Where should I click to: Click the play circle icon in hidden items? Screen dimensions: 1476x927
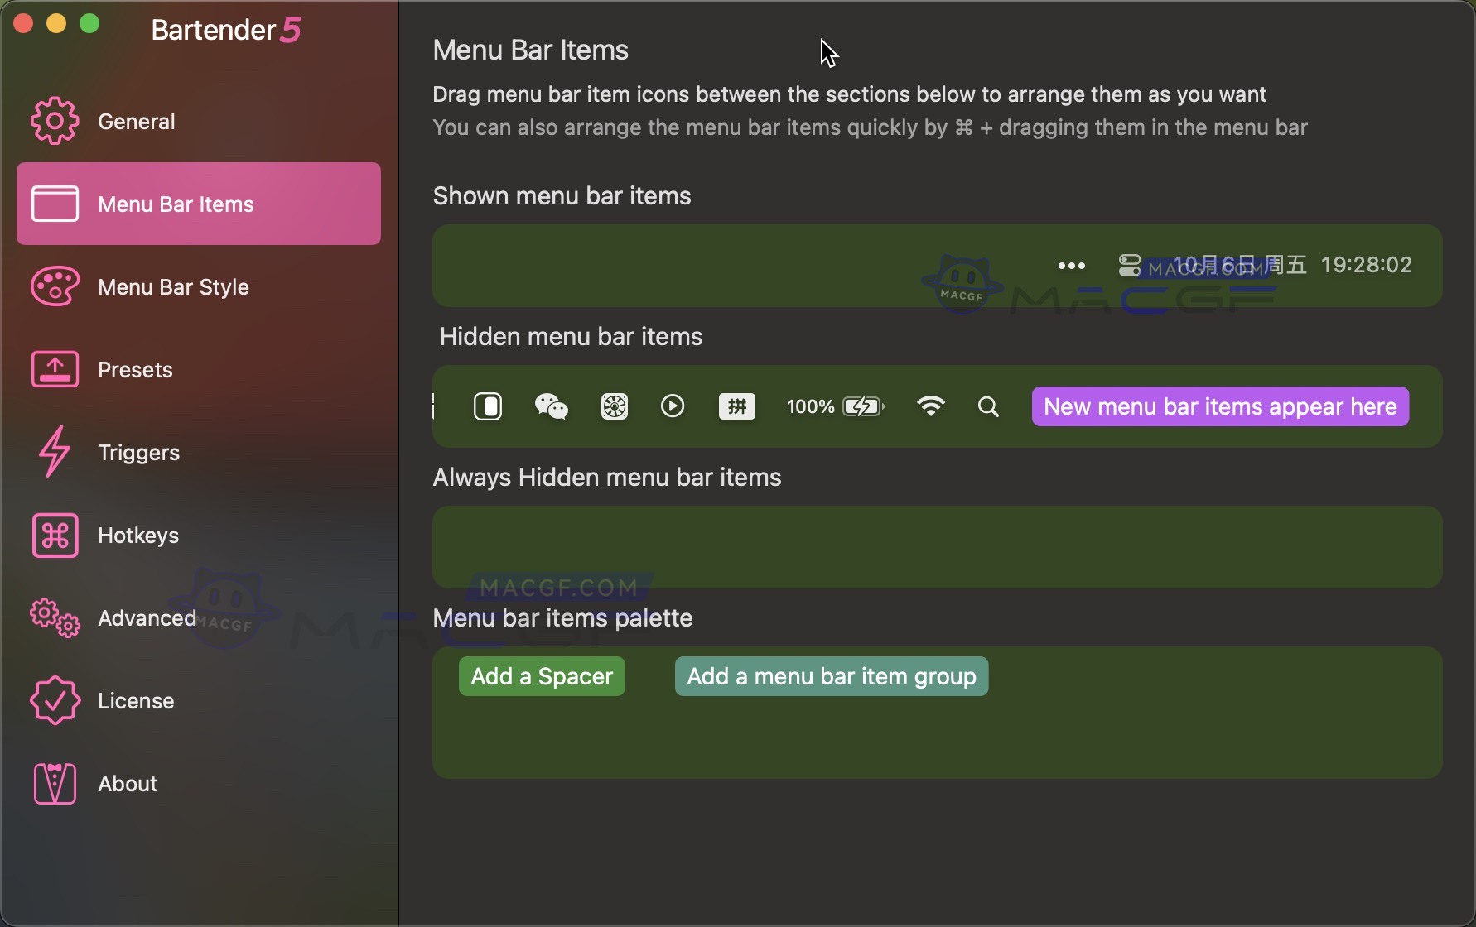coord(673,406)
